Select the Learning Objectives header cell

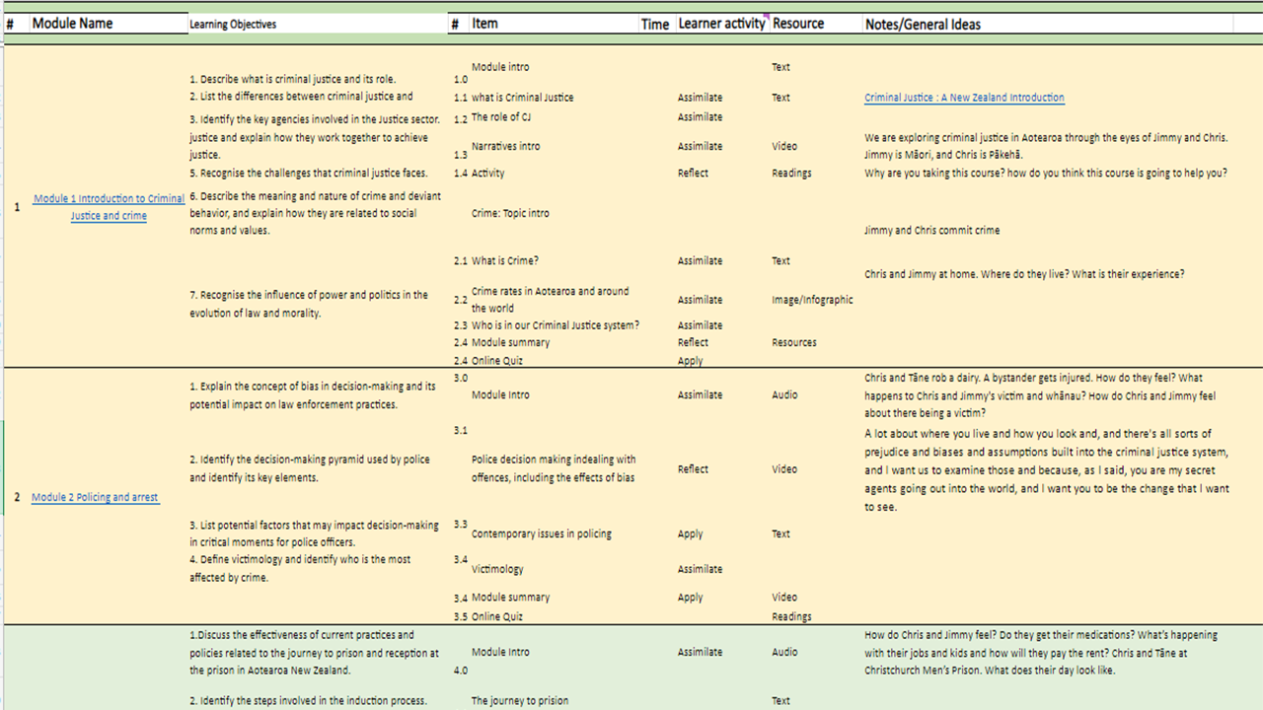pyautogui.click(x=233, y=25)
